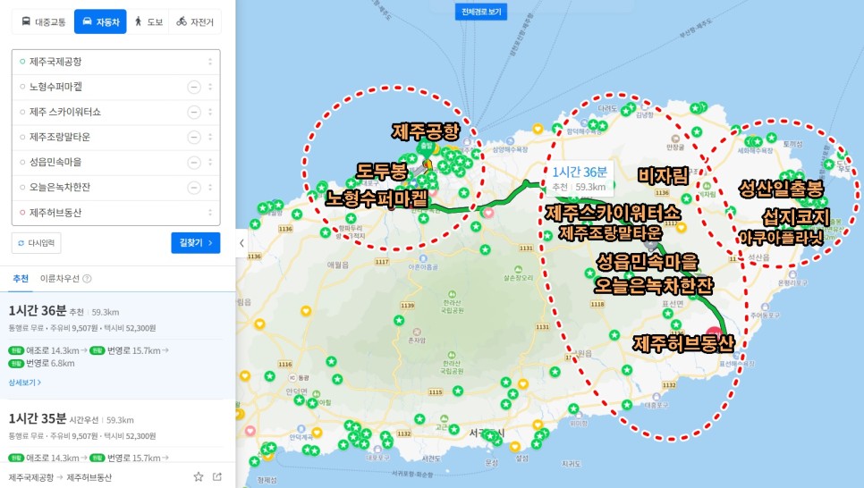Screen dimensions: 864x488
Task: Remove 성읍민속마을 waypoint with minus icon
Action: (194, 163)
